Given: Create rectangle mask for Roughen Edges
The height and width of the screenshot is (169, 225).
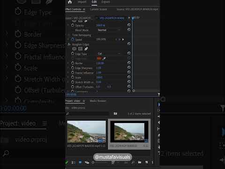Looking at the screenshot, I should pos(80,49).
